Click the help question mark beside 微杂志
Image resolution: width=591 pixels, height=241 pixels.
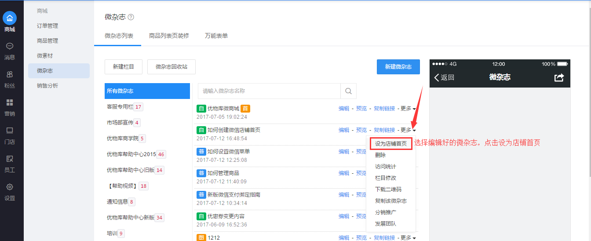coord(131,17)
